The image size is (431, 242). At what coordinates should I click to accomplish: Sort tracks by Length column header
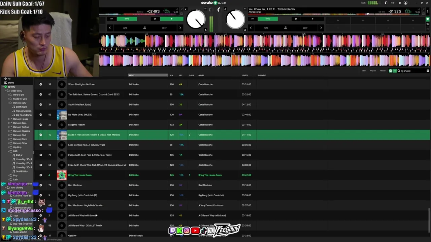245,75
